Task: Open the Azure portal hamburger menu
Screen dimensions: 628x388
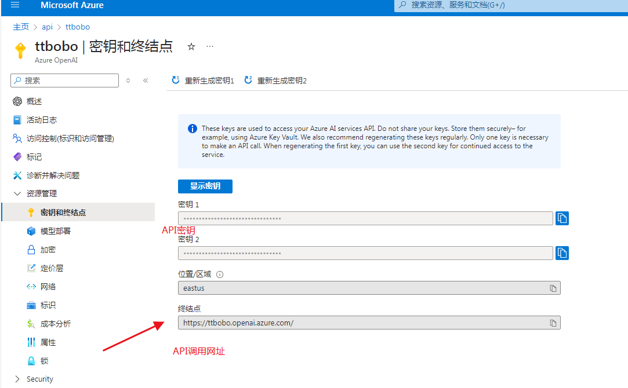Action: pos(15,5)
